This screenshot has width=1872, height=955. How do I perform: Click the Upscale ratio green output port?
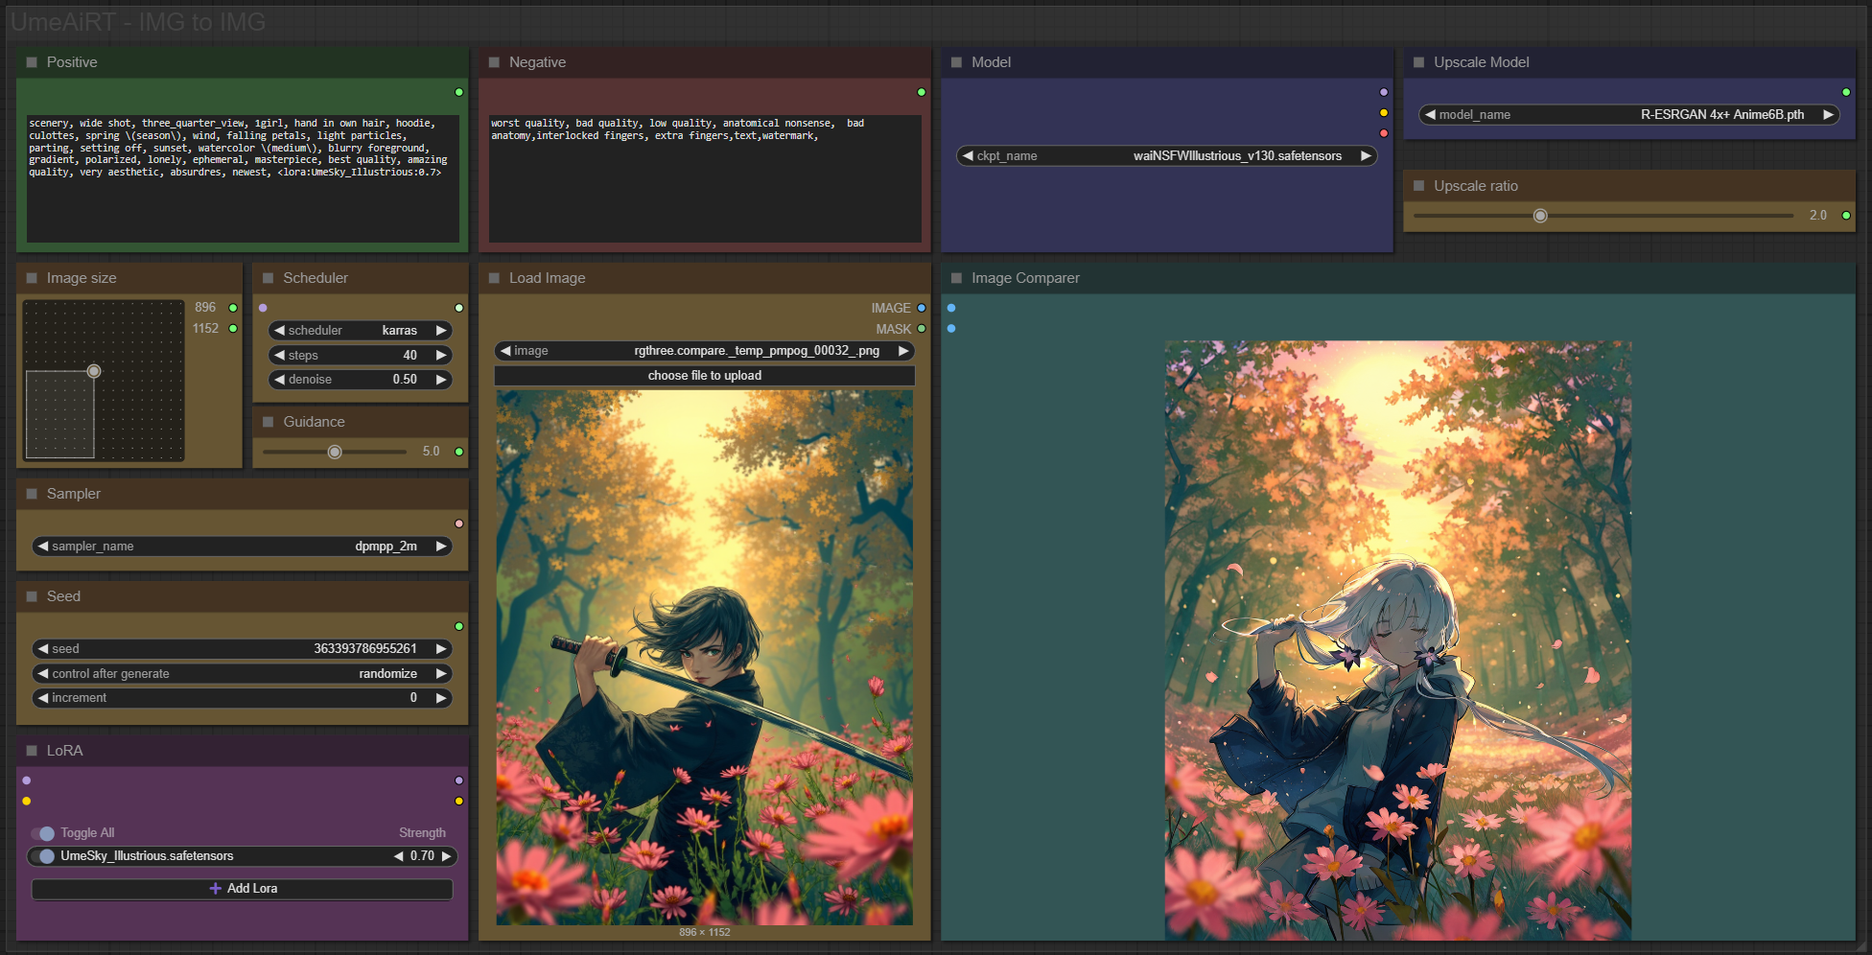click(x=1846, y=216)
